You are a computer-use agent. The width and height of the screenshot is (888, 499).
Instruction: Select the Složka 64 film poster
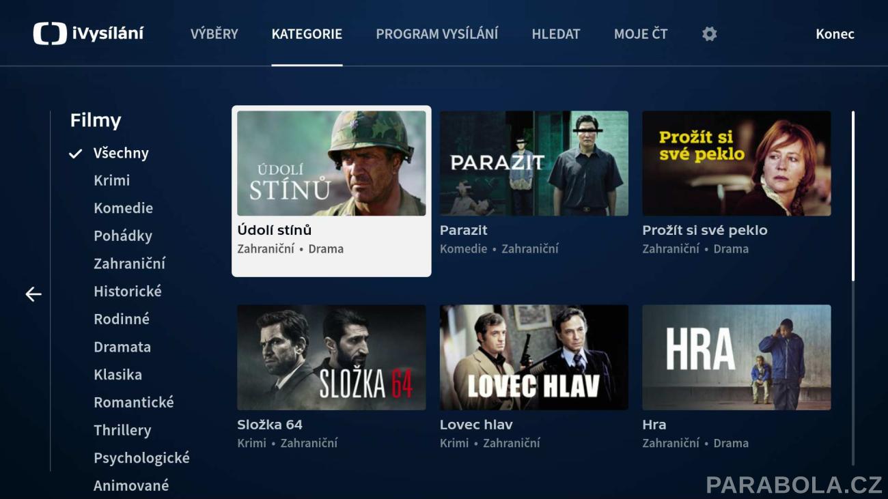(x=331, y=357)
